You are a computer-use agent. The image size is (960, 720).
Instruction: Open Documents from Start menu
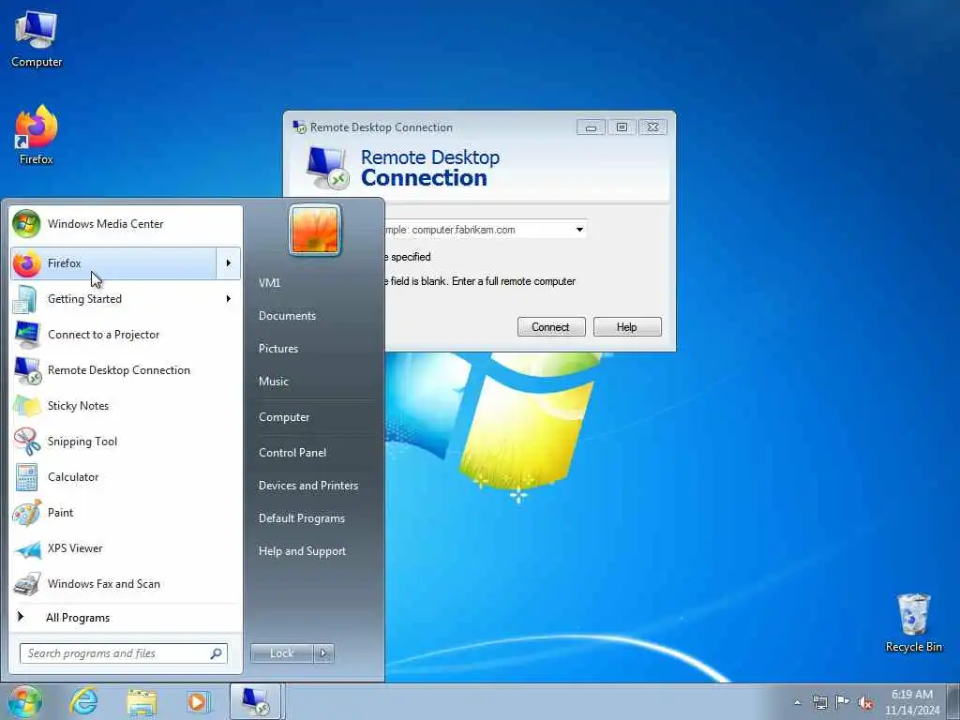(x=287, y=316)
